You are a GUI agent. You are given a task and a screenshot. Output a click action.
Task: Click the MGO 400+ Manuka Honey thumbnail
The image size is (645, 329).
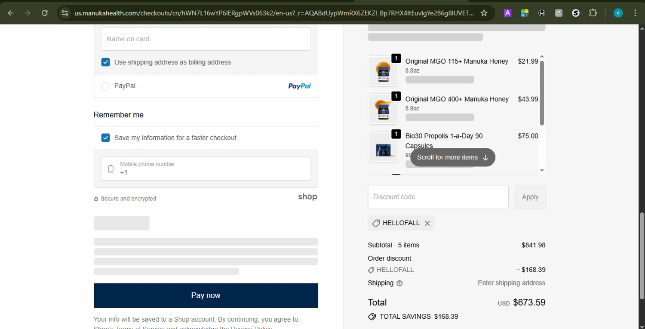pyautogui.click(x=383, y=109)
